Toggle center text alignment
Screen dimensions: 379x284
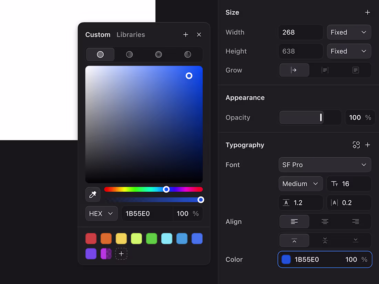(x=325, y=221)
